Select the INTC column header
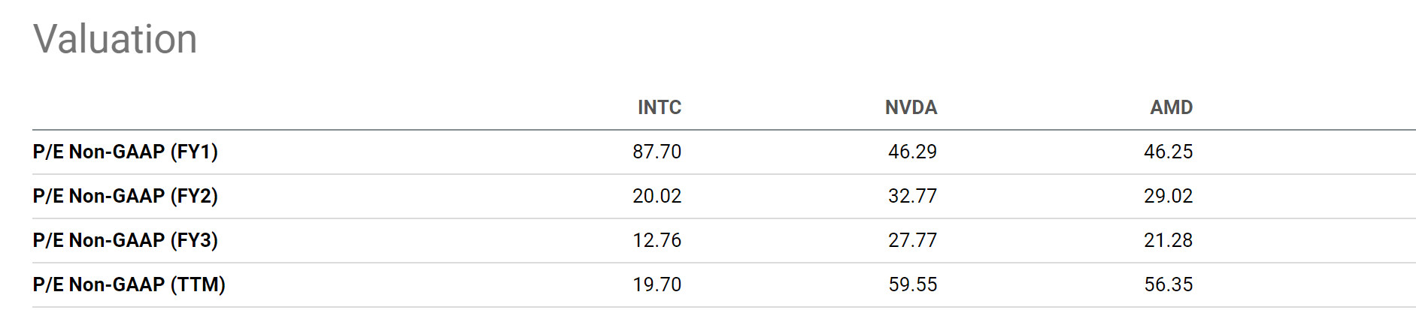The height and width of the screenshot is (310, 1416). click(659, 107)
